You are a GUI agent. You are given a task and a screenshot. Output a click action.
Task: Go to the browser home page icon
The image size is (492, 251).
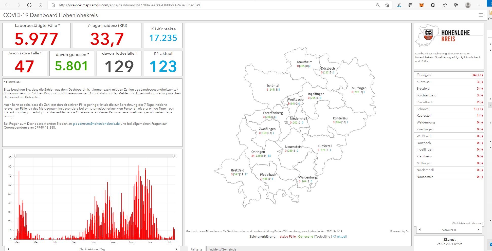(x=41, y=5)
